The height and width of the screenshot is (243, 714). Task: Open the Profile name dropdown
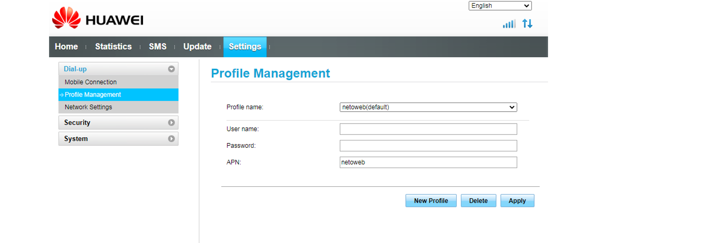(428, 107)
